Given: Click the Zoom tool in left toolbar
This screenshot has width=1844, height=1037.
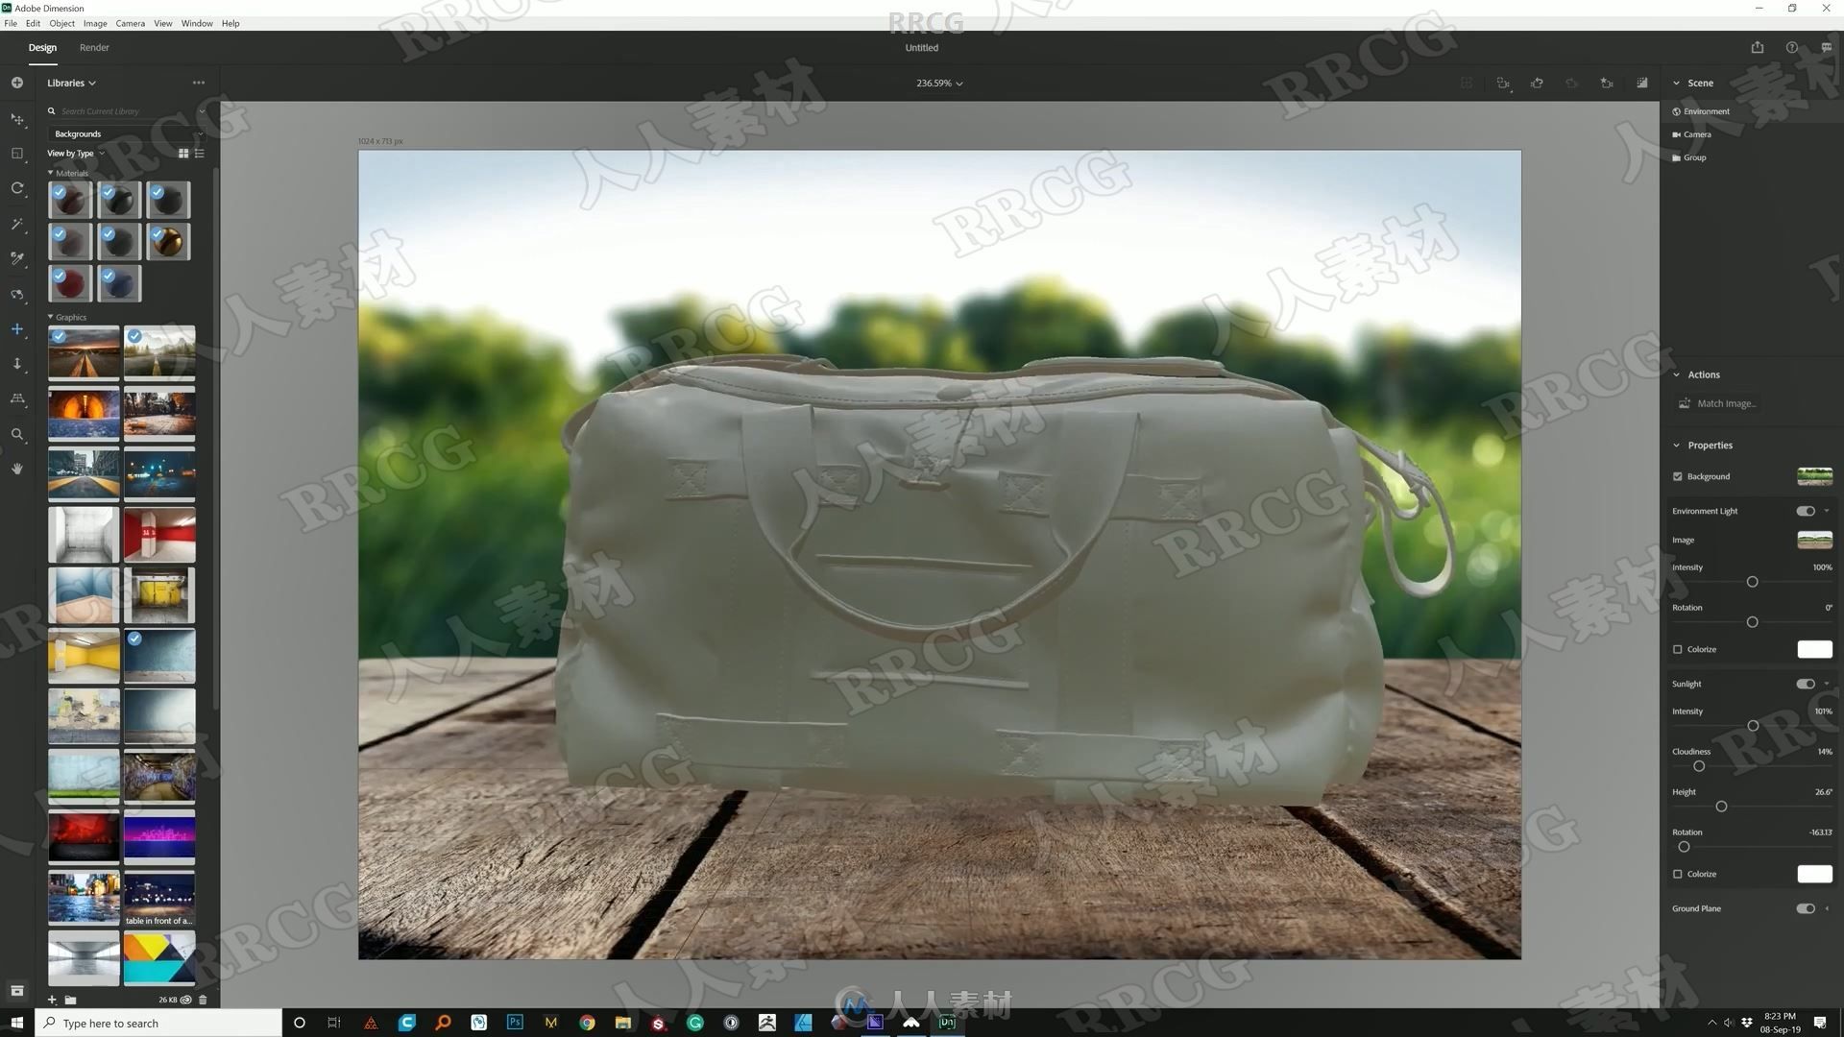Looking at the screenshot, I should click(16, 434).
